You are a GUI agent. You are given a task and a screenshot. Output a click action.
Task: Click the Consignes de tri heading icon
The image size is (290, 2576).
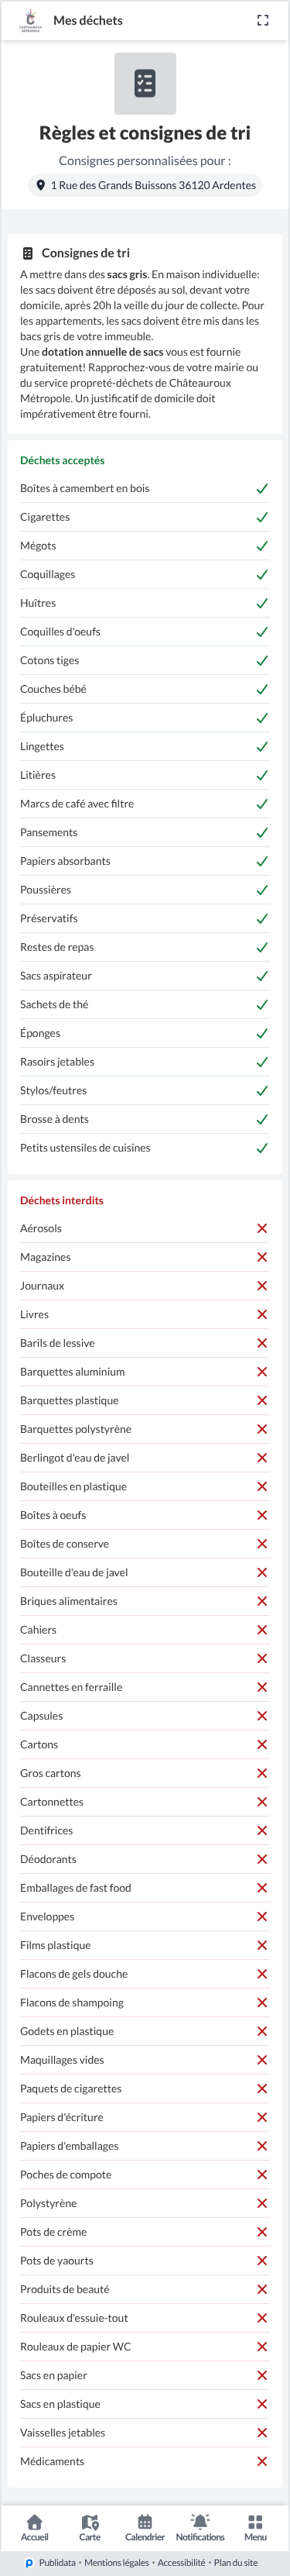28,254
